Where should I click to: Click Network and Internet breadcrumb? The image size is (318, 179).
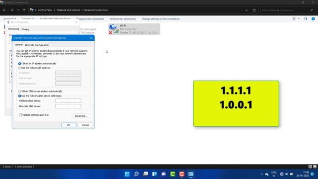(x=68, y=10)
